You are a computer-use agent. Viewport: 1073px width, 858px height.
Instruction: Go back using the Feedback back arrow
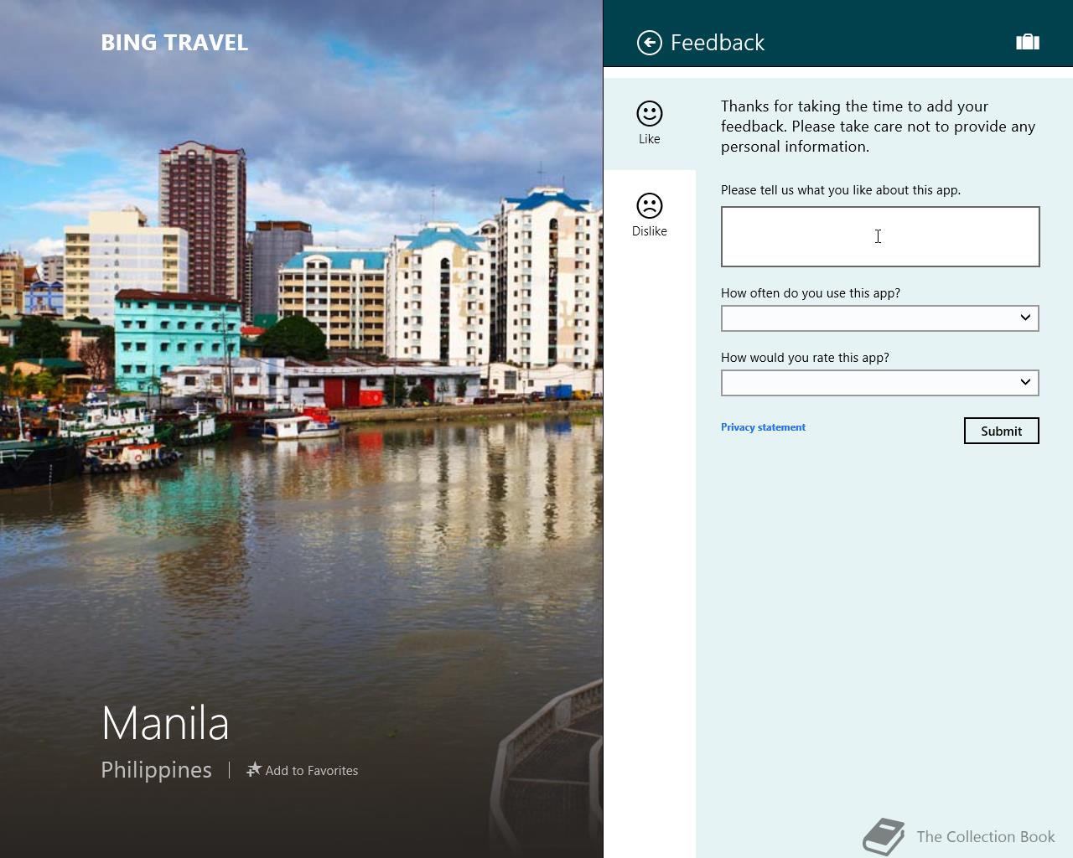point(650,43)
